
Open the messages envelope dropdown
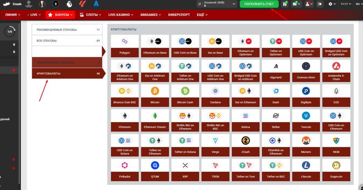click(297, 4)
